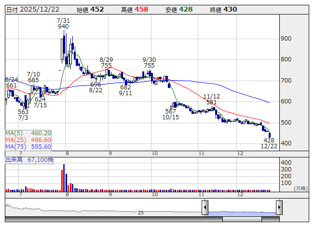Click the 高値 458 high price value
Viewport: 315px width, 227px height.
click(x=141, y=9)
